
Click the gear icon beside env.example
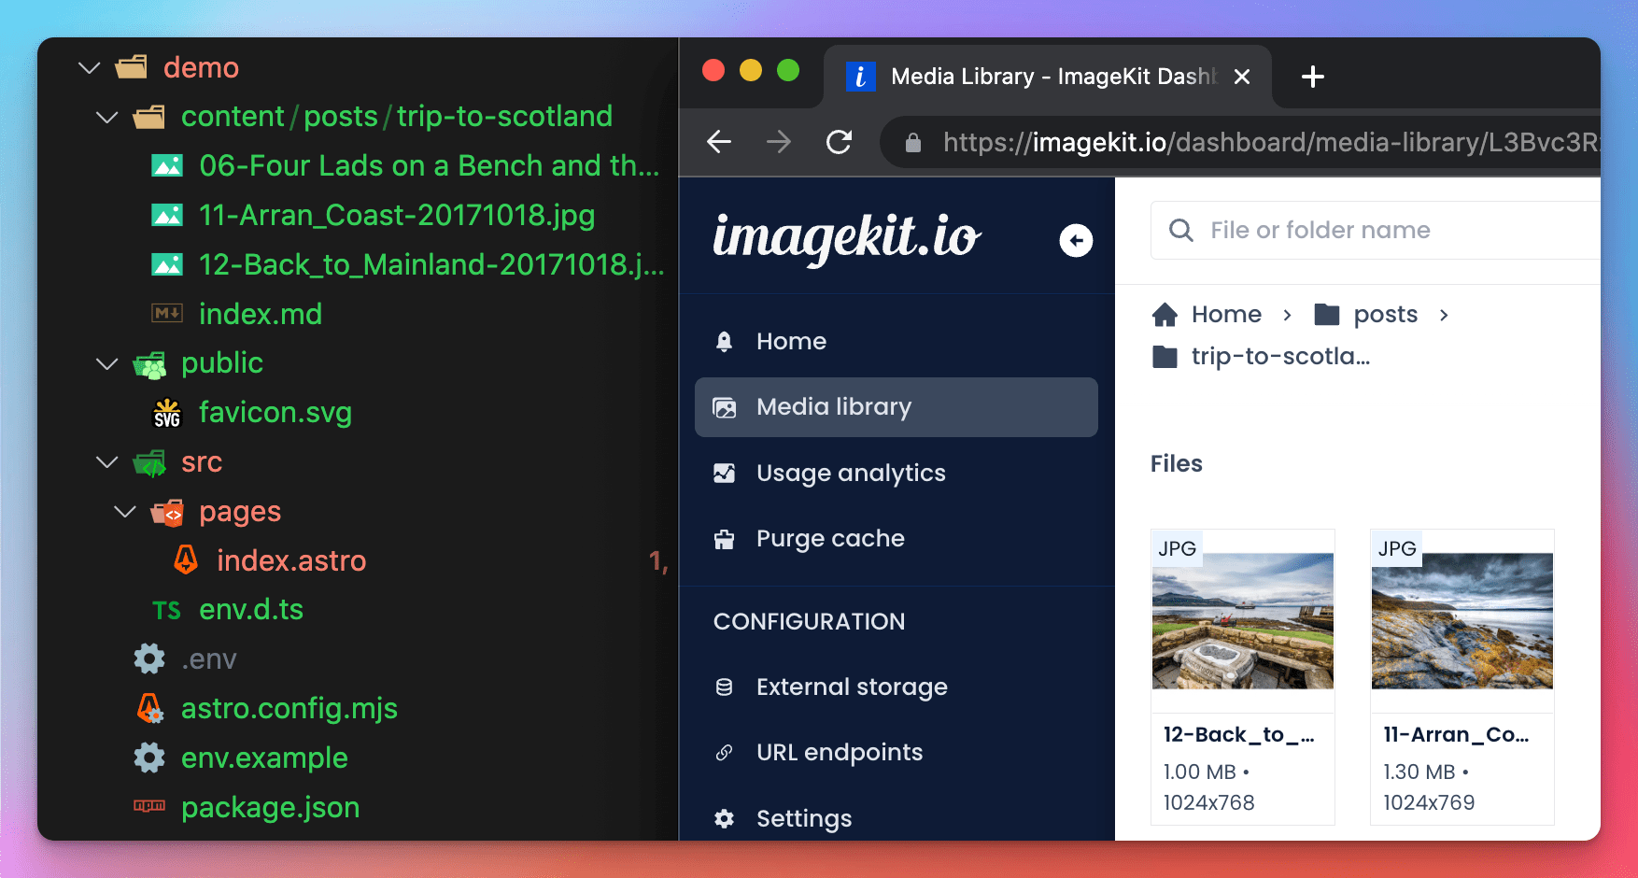click(149, 758)
